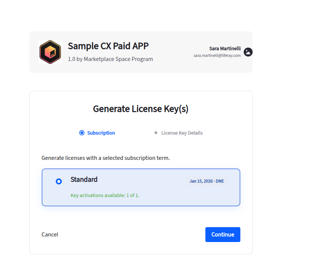Click the Jan 15, 2026 - DNE badge

206,181
